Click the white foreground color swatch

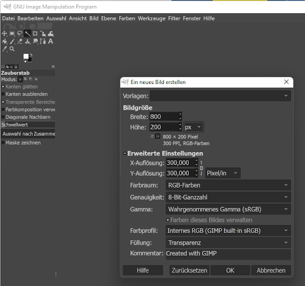point(26,57)
